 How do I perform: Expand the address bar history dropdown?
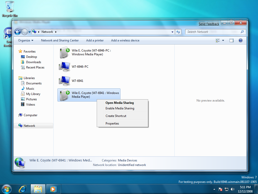click(172, 32)
